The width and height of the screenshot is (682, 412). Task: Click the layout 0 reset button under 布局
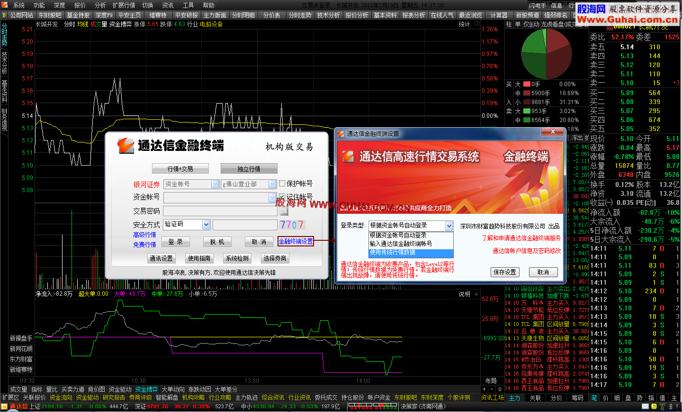500,389
